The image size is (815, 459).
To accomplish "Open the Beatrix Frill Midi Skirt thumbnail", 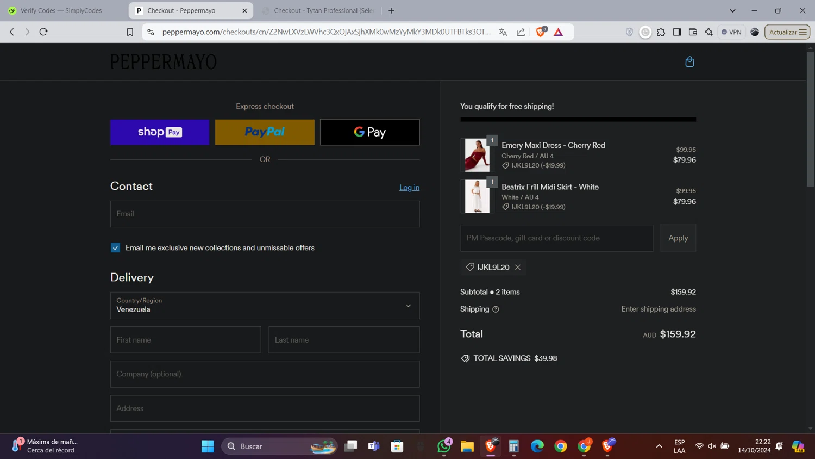I will (x=477, y=196).
